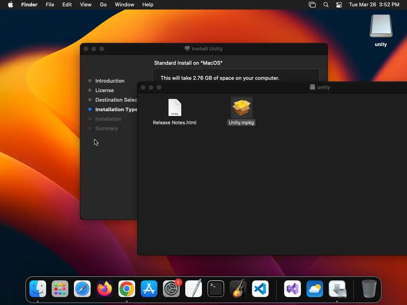
Task: Close the Install Unity window
Action: (86, 49)
